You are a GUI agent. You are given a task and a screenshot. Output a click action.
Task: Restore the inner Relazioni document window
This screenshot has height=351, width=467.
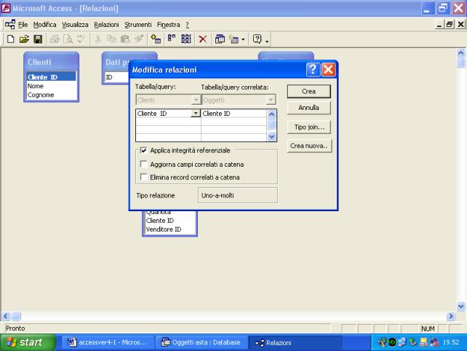pyautogui.click(x=450, y=25)
